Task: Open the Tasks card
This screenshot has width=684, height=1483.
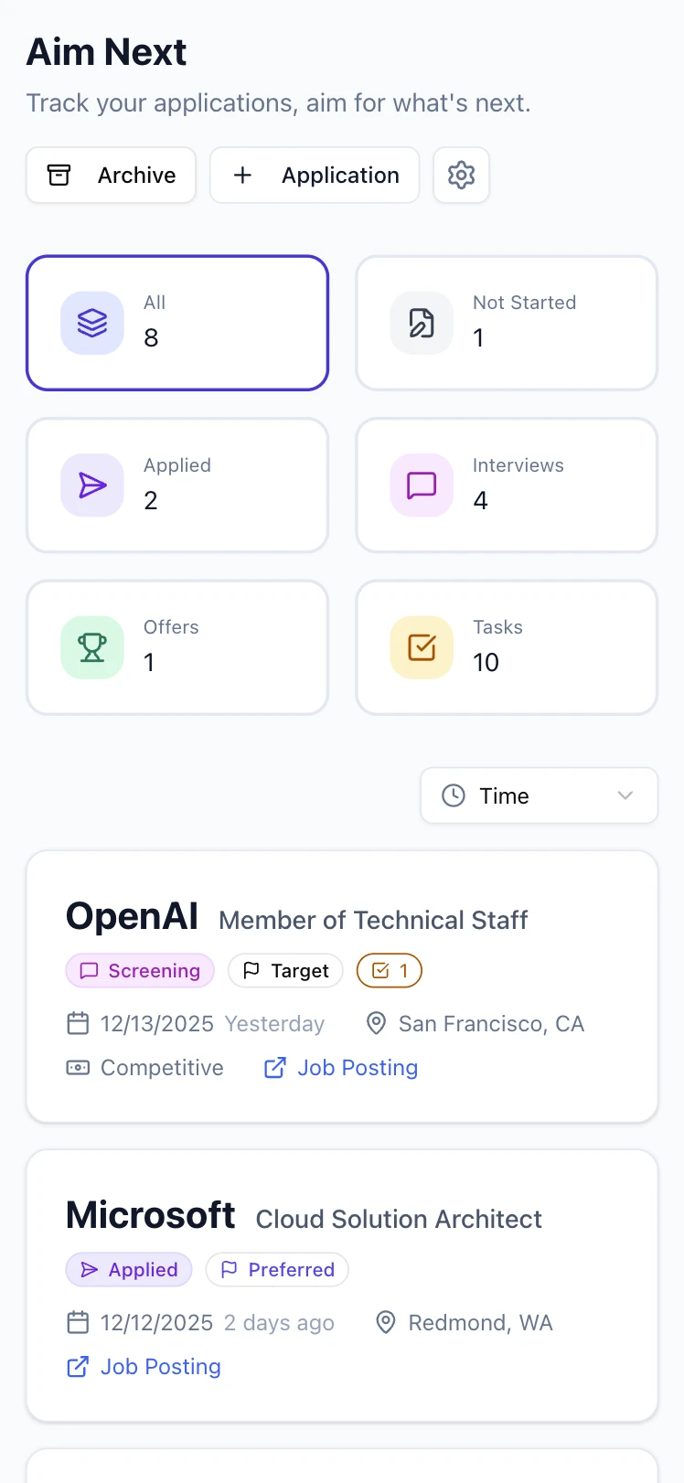Action: pyautogui.click(x=507, y=647)
